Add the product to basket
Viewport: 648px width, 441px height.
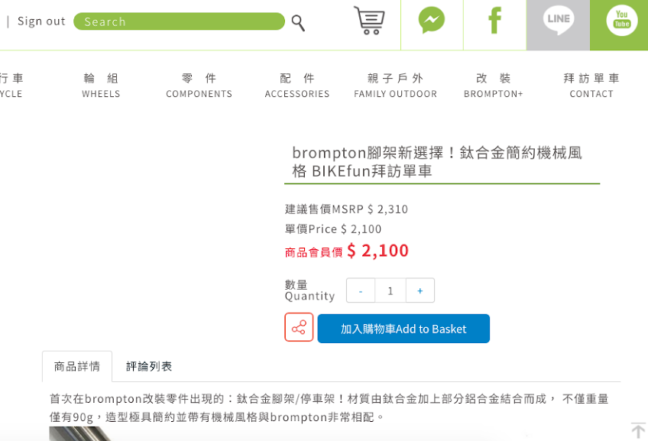click(403, 329)
